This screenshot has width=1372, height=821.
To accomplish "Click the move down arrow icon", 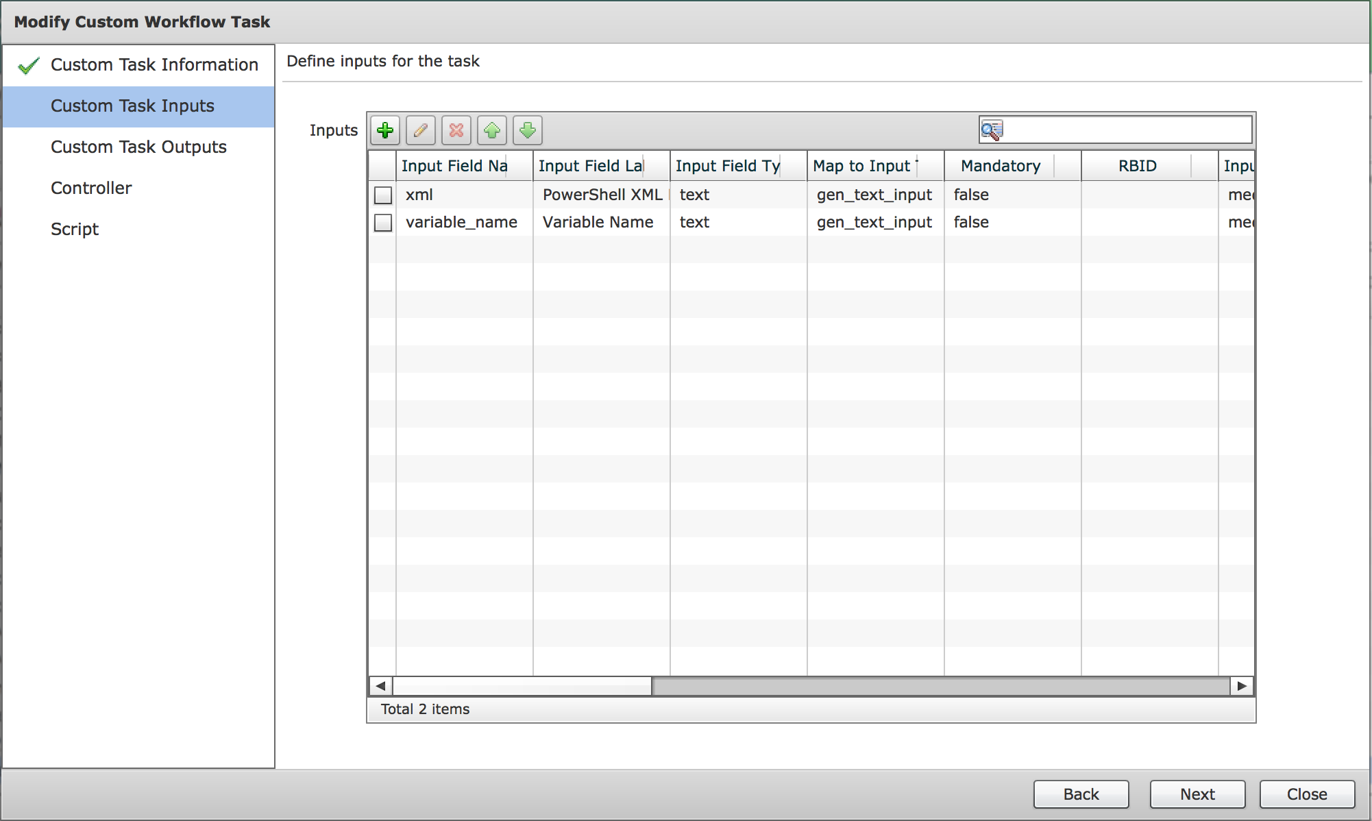I will (528, 129).
